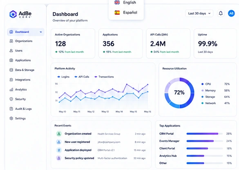Click the Application deployed event icon

pyautogui.click(x=59, y=150)
